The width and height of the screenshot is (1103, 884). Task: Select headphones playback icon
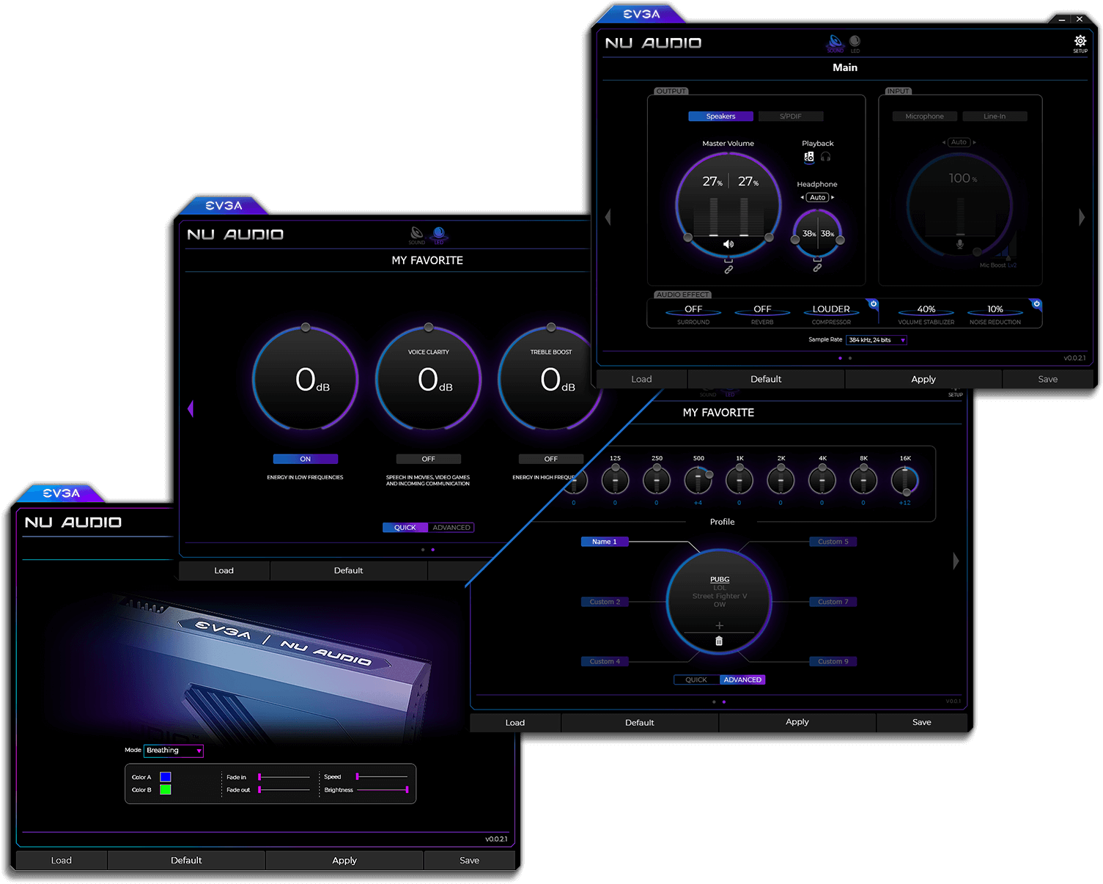825,157
